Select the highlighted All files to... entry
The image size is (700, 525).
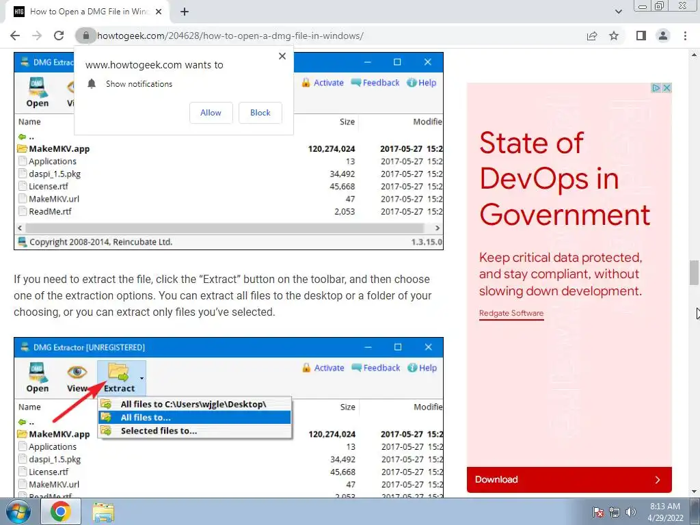195,418
